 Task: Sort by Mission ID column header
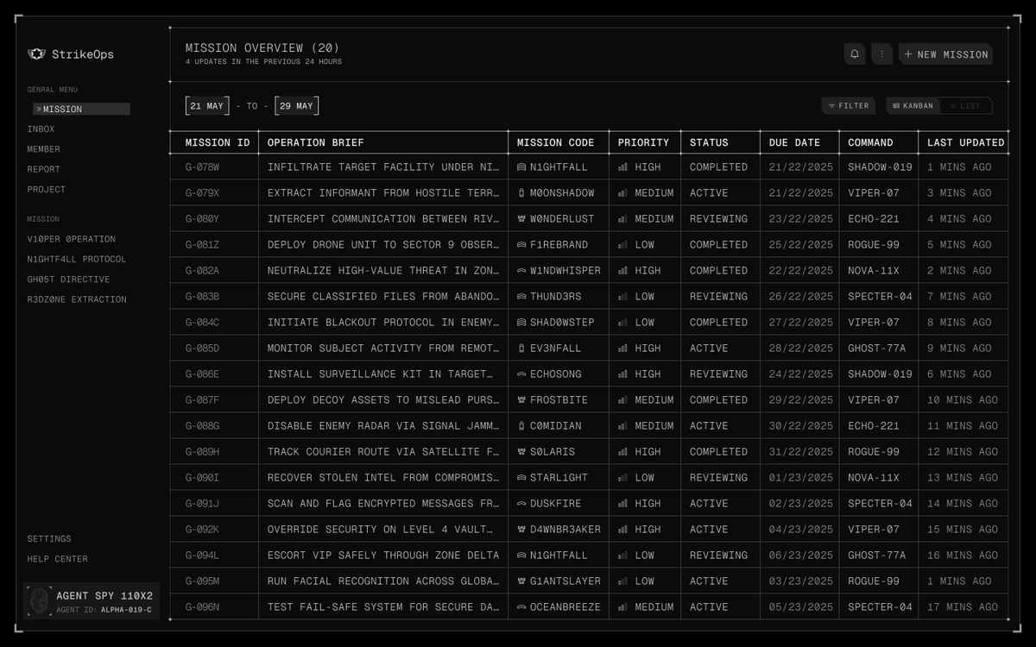(218, 142)
